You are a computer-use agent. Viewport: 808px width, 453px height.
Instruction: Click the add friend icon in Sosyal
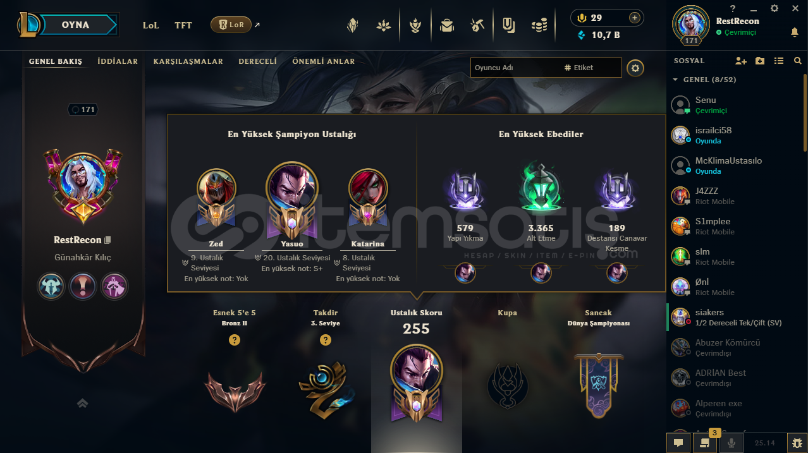point(741,61)
